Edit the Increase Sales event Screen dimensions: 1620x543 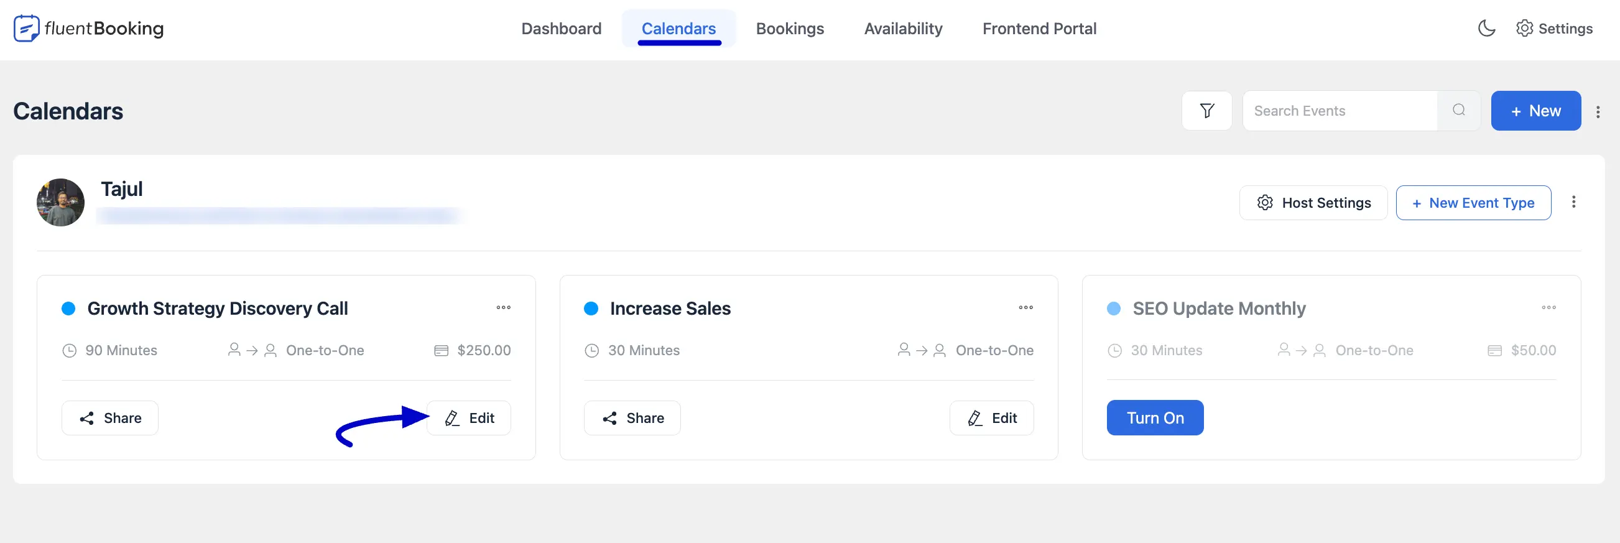coord(991,418)
